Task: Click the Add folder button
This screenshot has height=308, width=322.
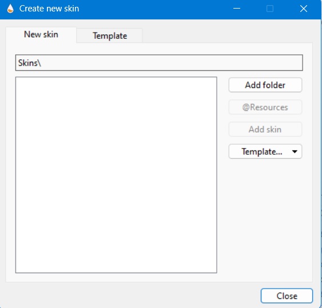Action: (x=265, y=85)
